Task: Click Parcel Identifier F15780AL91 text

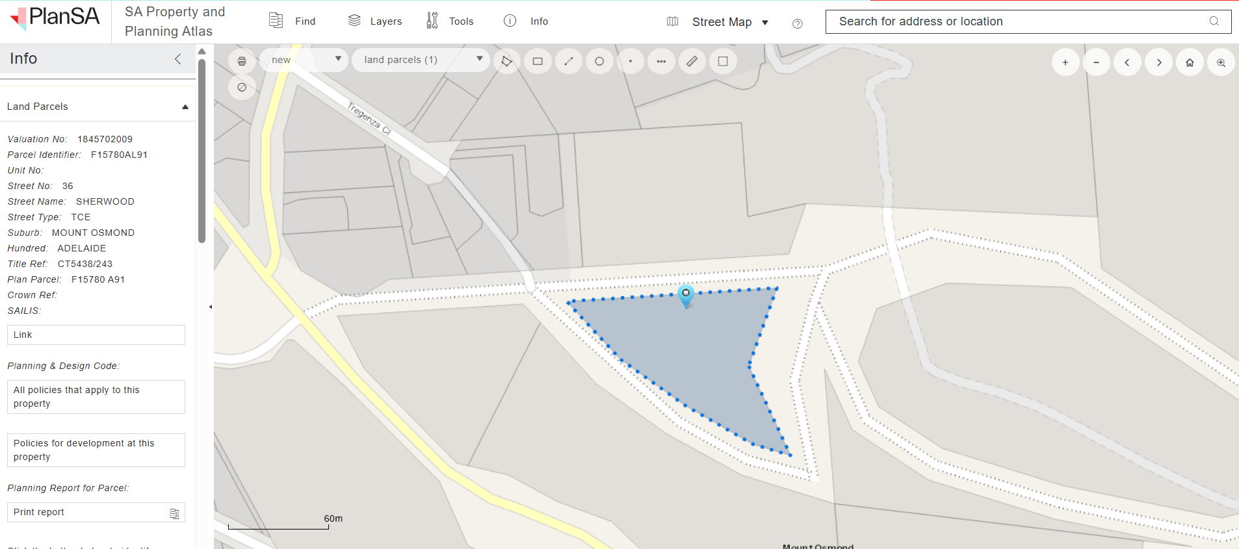Action: pos(119,155)
